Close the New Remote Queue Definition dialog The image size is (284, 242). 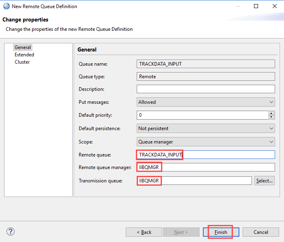coord(275,6)
